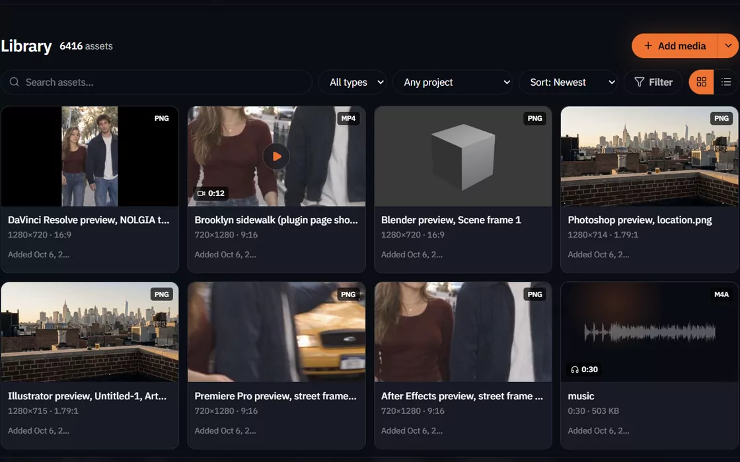Open the Blender preview cube thumbnail

click(463, 156)
